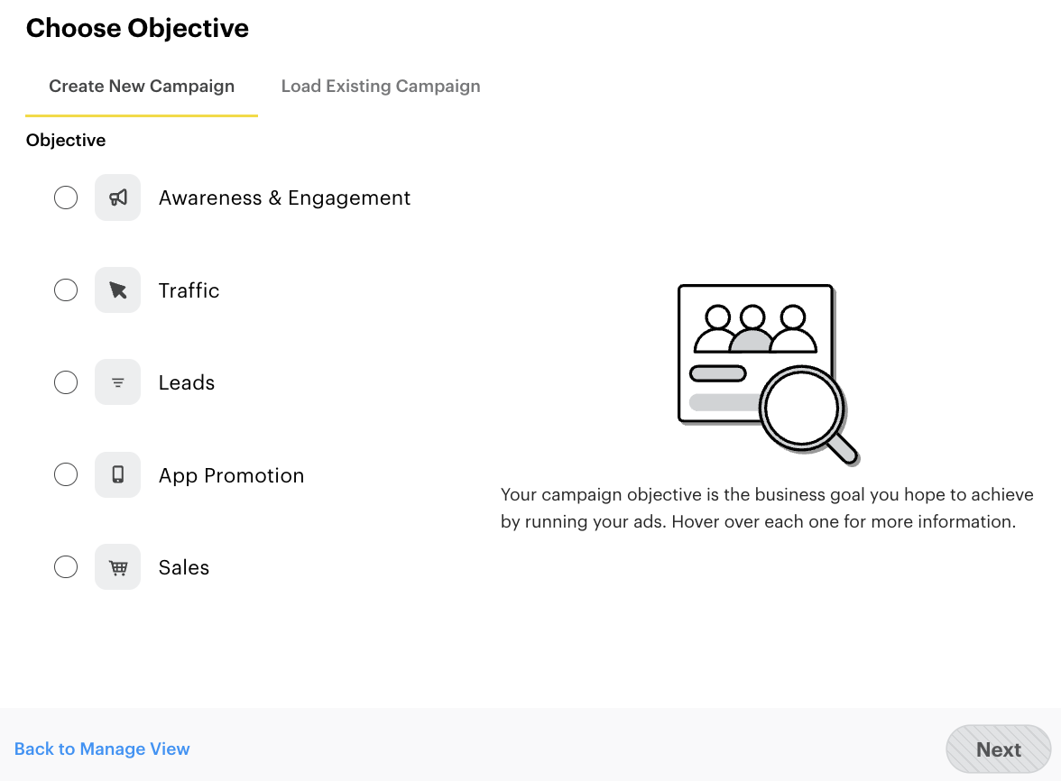The width and height of the screenshot is (1061, 781).
Task: Select the Leads radio button
Action: [x=65, y=381]
